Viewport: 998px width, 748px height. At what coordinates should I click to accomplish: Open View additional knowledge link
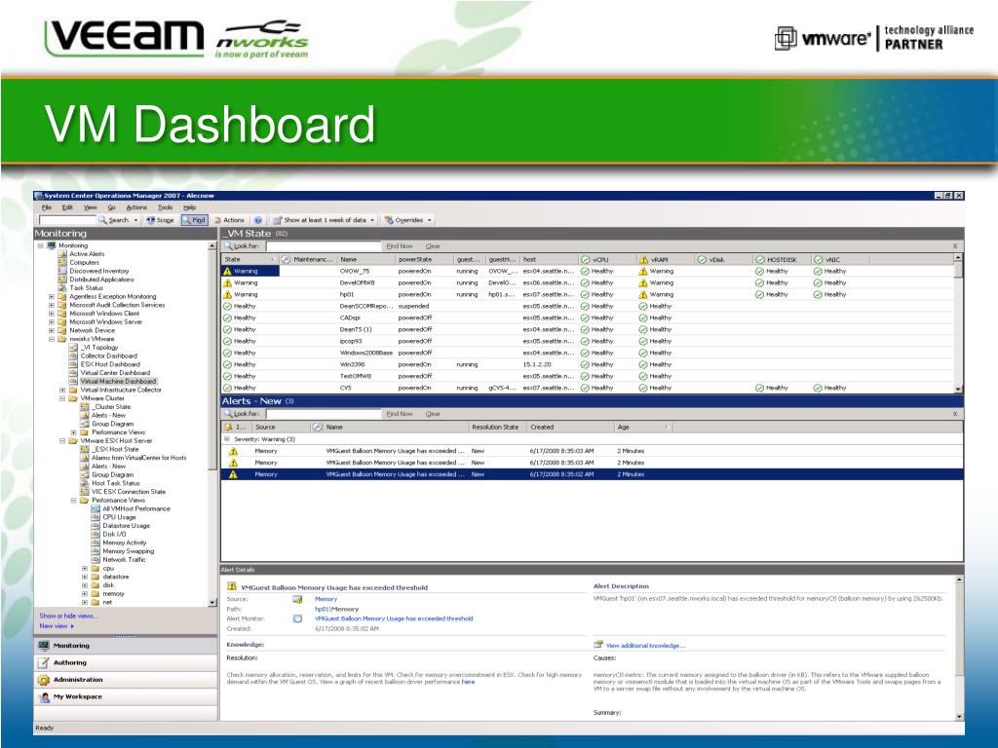645,646
